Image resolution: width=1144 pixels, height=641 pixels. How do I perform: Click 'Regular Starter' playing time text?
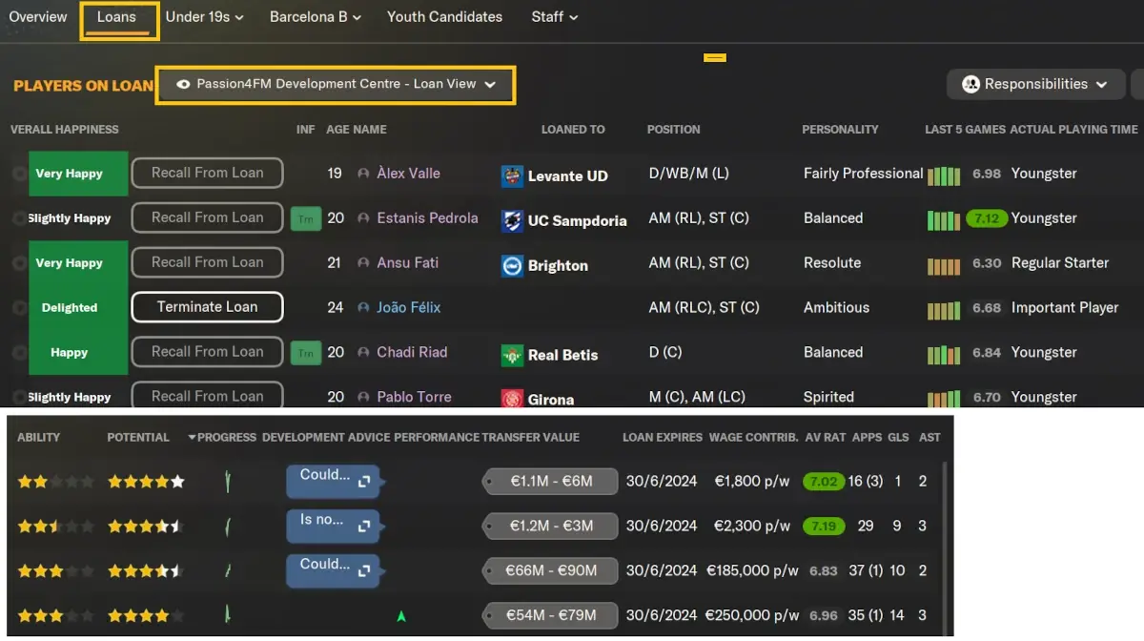[1060, 263]
